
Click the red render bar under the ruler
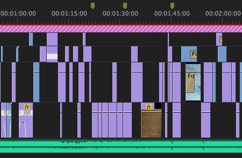121,25
